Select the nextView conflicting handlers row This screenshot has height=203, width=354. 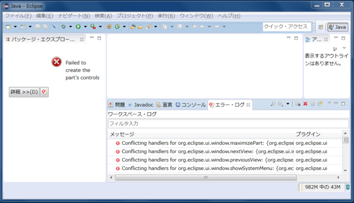[x=225, y=152]
